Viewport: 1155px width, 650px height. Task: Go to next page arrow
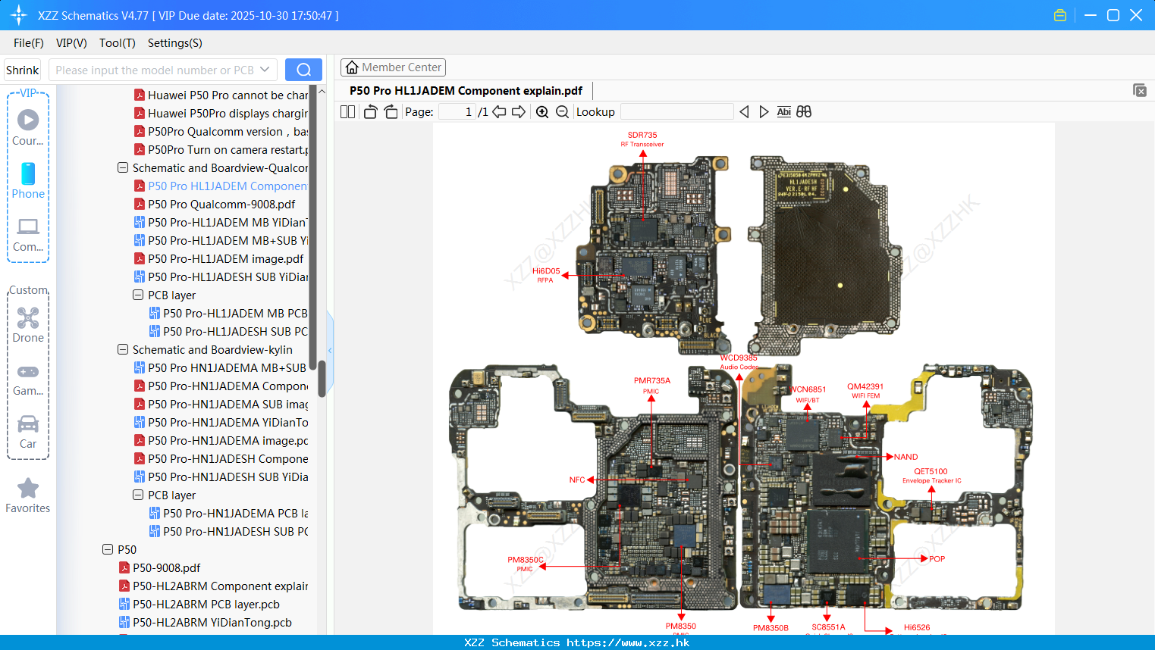[x=519, y=112]
